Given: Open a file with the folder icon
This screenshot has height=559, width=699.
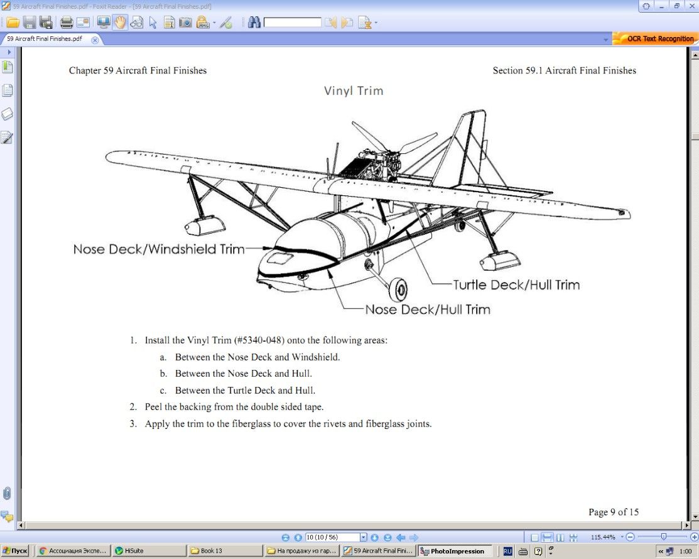Looking at the screenshot, I should click(x=13, y=22).
